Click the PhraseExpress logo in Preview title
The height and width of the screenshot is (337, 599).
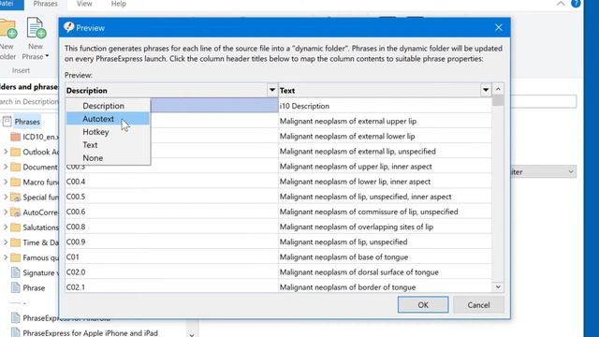[68, 27]
